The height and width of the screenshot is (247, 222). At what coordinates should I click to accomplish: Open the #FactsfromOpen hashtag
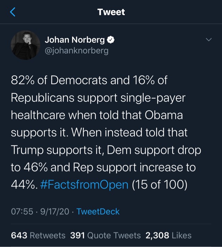(84, 184)
